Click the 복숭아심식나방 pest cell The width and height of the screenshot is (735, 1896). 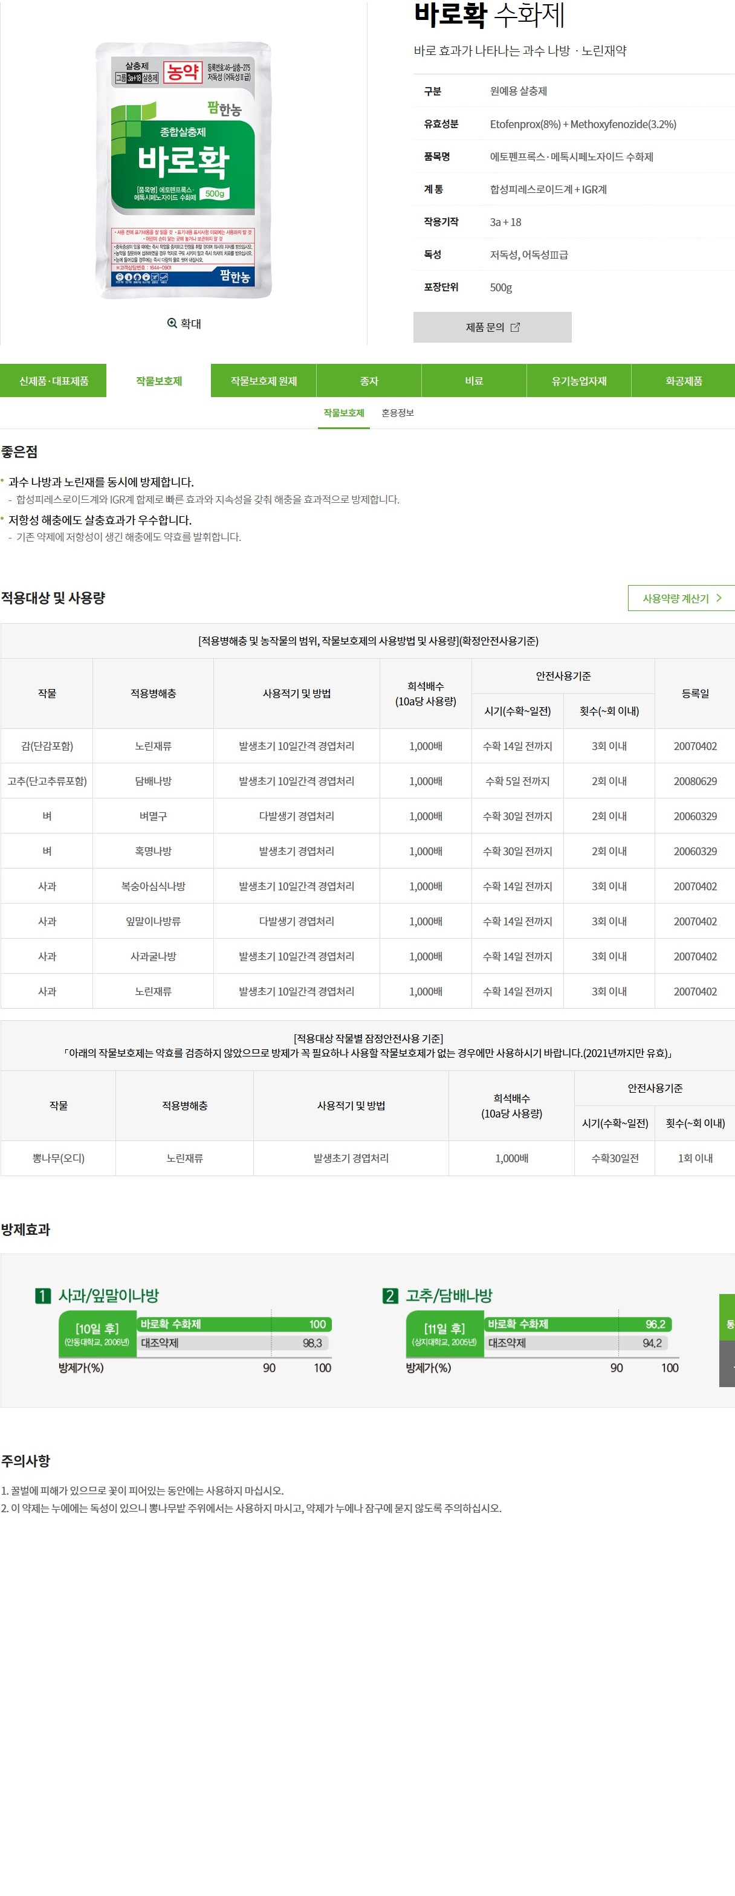tap(153, 886)
